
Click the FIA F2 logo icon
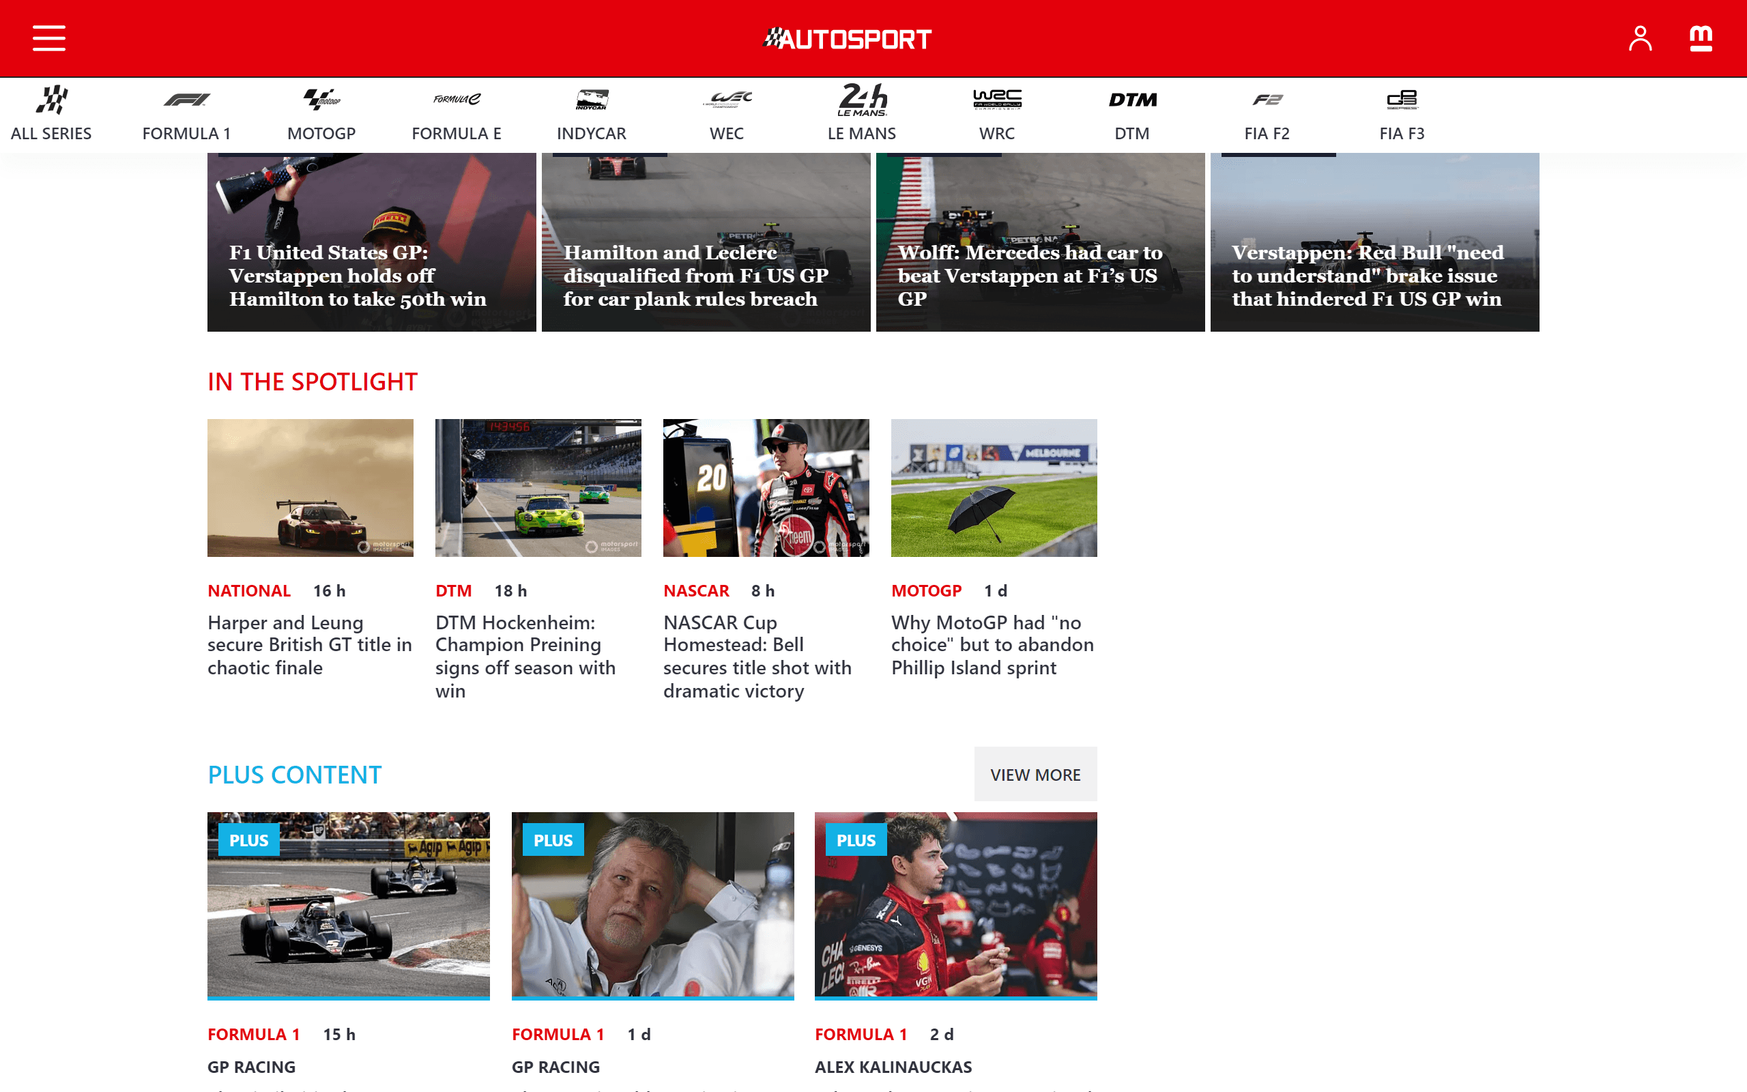tap(1267, 99)
